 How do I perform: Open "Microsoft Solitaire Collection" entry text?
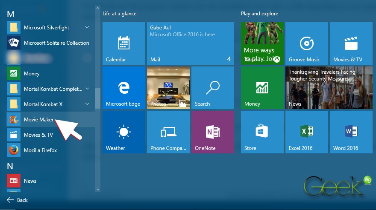tap(56, 43)
